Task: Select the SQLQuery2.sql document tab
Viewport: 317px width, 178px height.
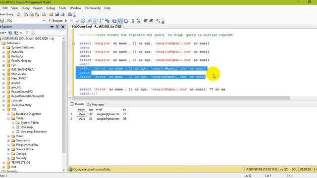Action: [x=97, y=27]
